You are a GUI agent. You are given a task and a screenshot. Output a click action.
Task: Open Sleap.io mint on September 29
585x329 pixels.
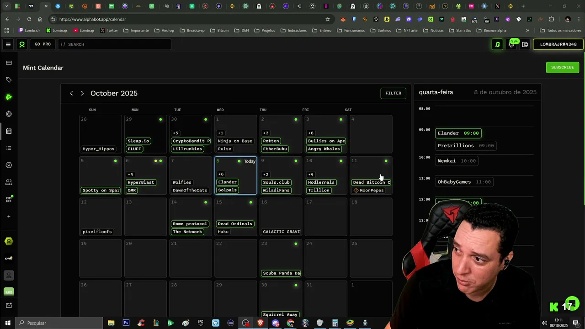138,141
